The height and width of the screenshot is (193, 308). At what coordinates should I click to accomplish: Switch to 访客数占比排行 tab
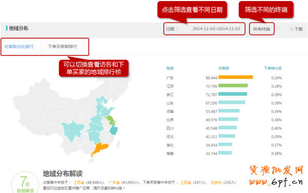(19, 46)
